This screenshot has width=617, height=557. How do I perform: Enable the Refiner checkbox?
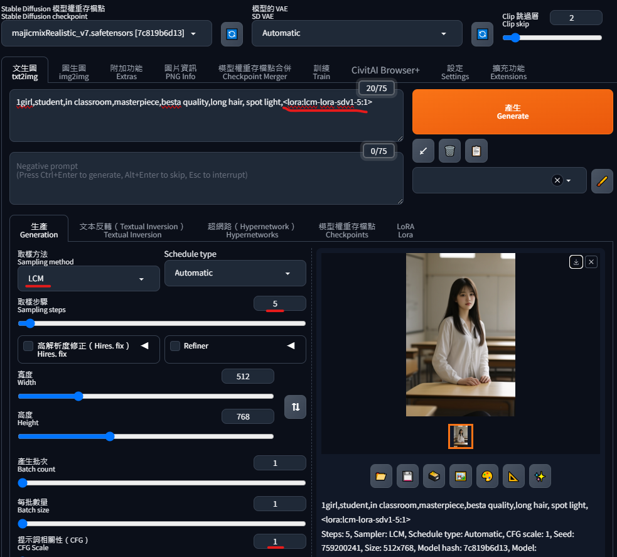pos(175,346)
